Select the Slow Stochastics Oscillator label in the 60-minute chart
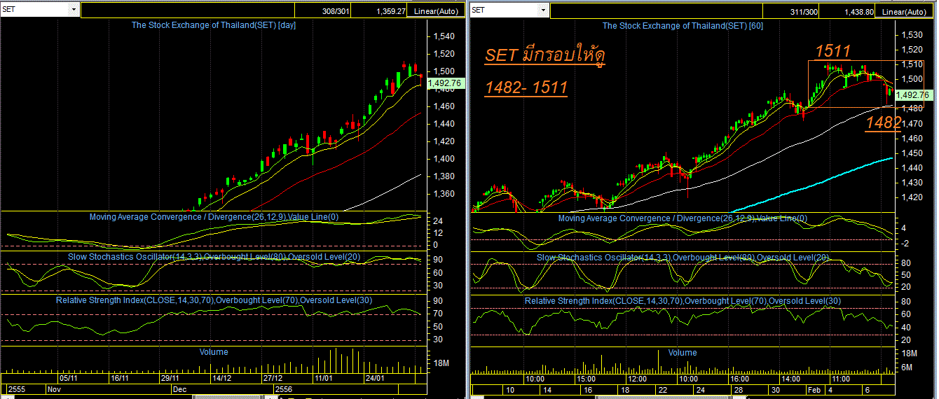939x399 pixels. coord(683,258)
